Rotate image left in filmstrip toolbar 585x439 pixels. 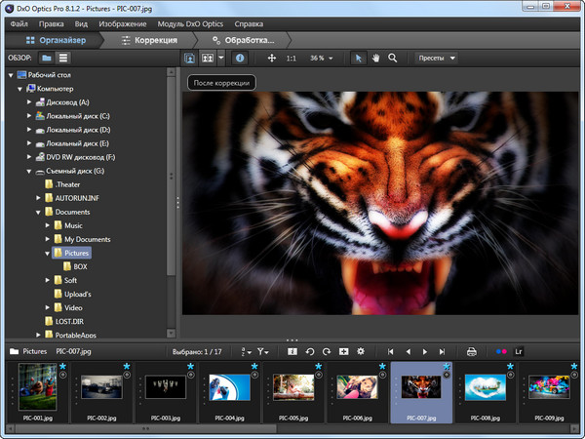point(310,350)
